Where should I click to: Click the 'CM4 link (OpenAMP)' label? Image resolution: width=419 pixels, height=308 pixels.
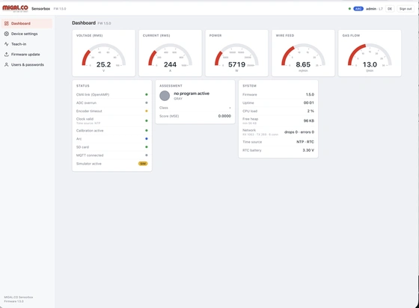point(93,94)
